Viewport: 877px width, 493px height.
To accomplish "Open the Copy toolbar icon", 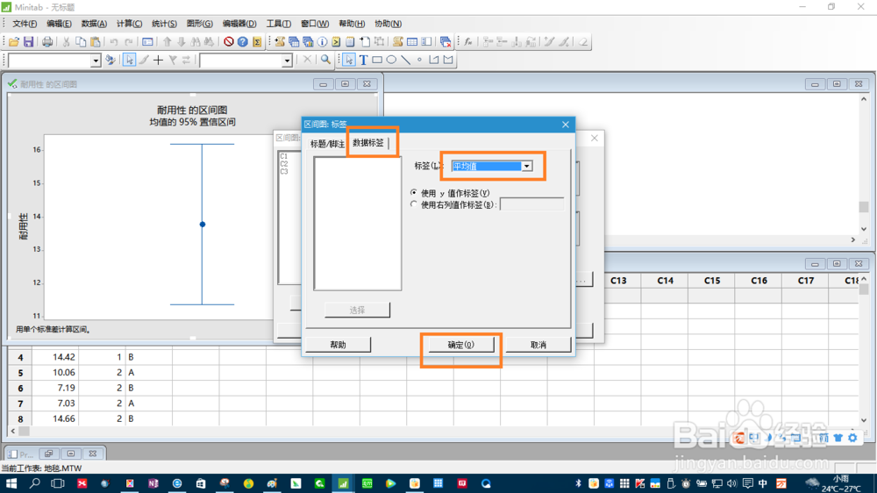I will click(81, 42).
